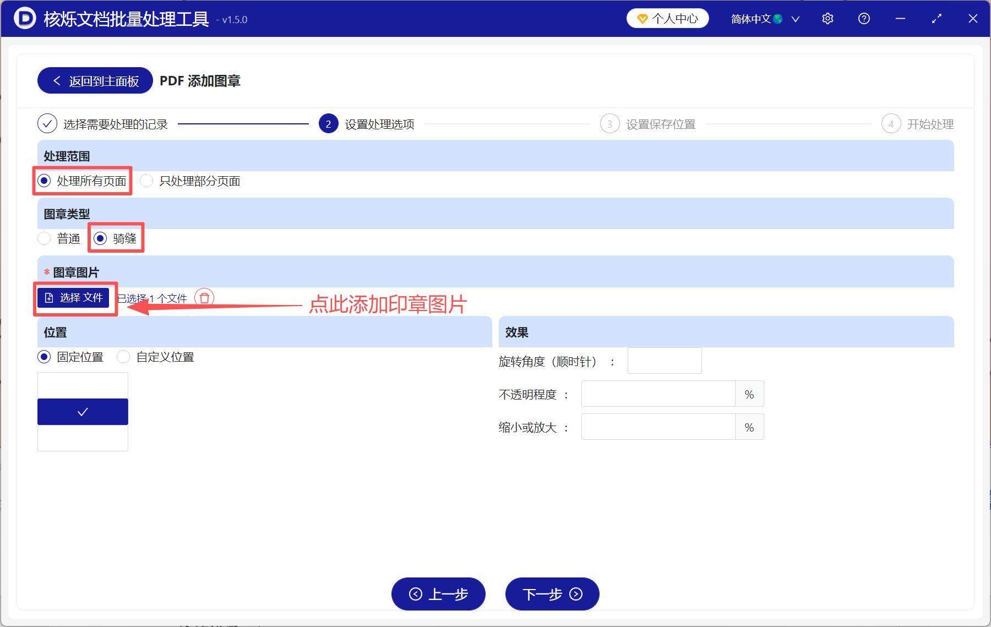The image size is (991, 627).
Task: Click the file icon inside 选择文件 button
Action: [x=49, y=298]
